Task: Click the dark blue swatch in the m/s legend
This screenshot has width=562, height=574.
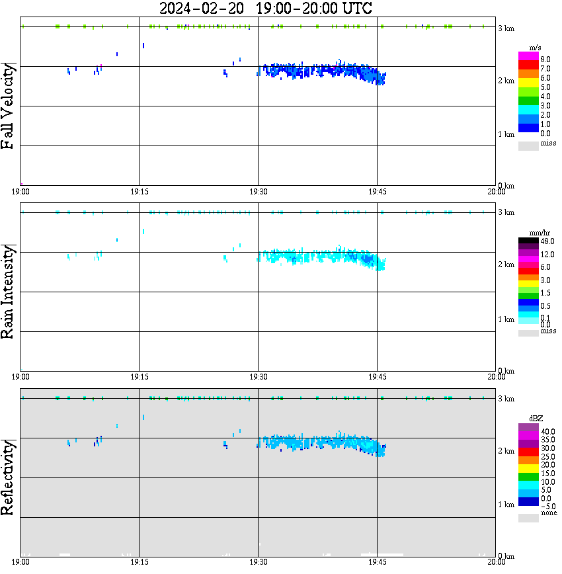Action: [x=528, y=128]
